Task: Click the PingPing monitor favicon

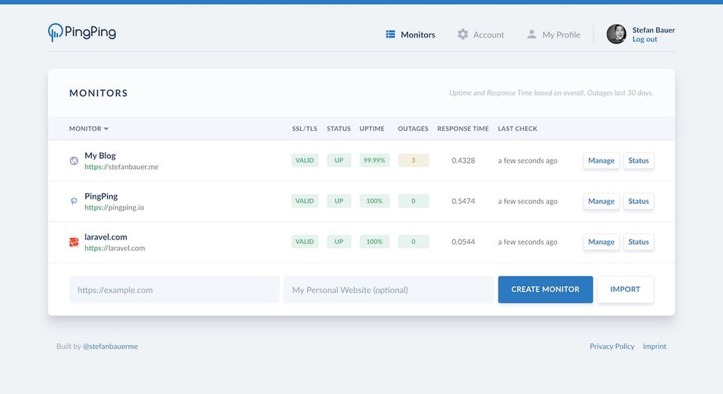Action: (x=74, y=201)
